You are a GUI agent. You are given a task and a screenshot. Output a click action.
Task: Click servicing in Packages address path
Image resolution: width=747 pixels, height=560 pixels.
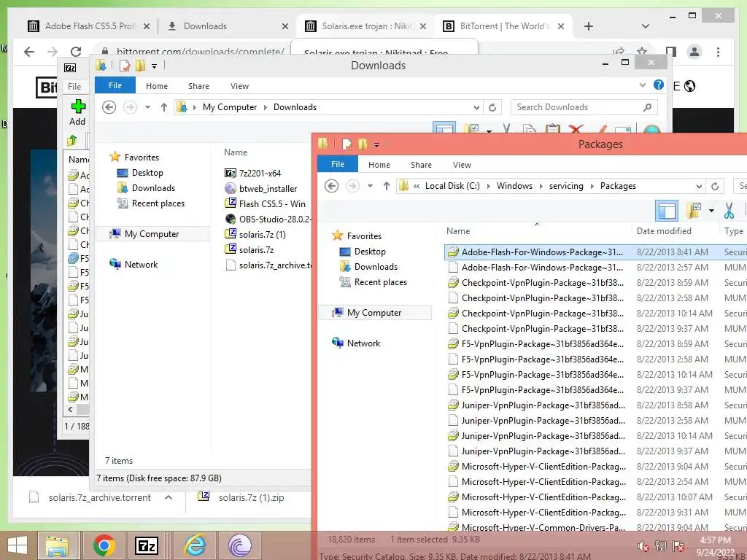(566, 186)
